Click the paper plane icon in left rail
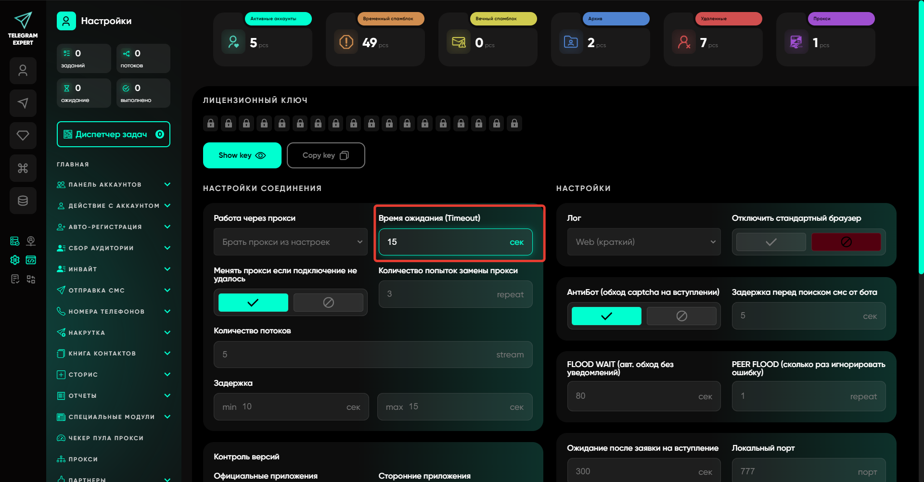This screenshot has height=482, width=924. (23, 103)
